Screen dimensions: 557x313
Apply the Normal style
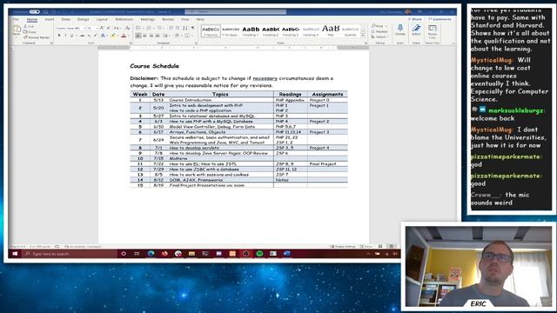(211, 31)
